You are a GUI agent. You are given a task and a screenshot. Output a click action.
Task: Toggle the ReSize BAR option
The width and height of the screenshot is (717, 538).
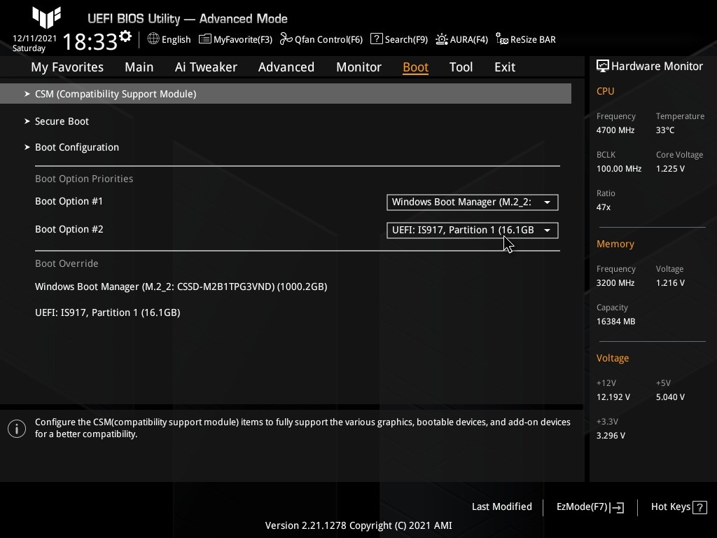[x=526, y=39]
